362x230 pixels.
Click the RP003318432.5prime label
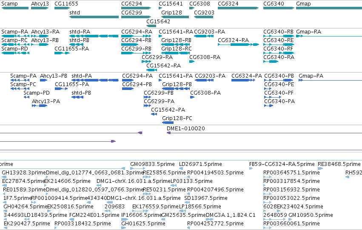83,224
